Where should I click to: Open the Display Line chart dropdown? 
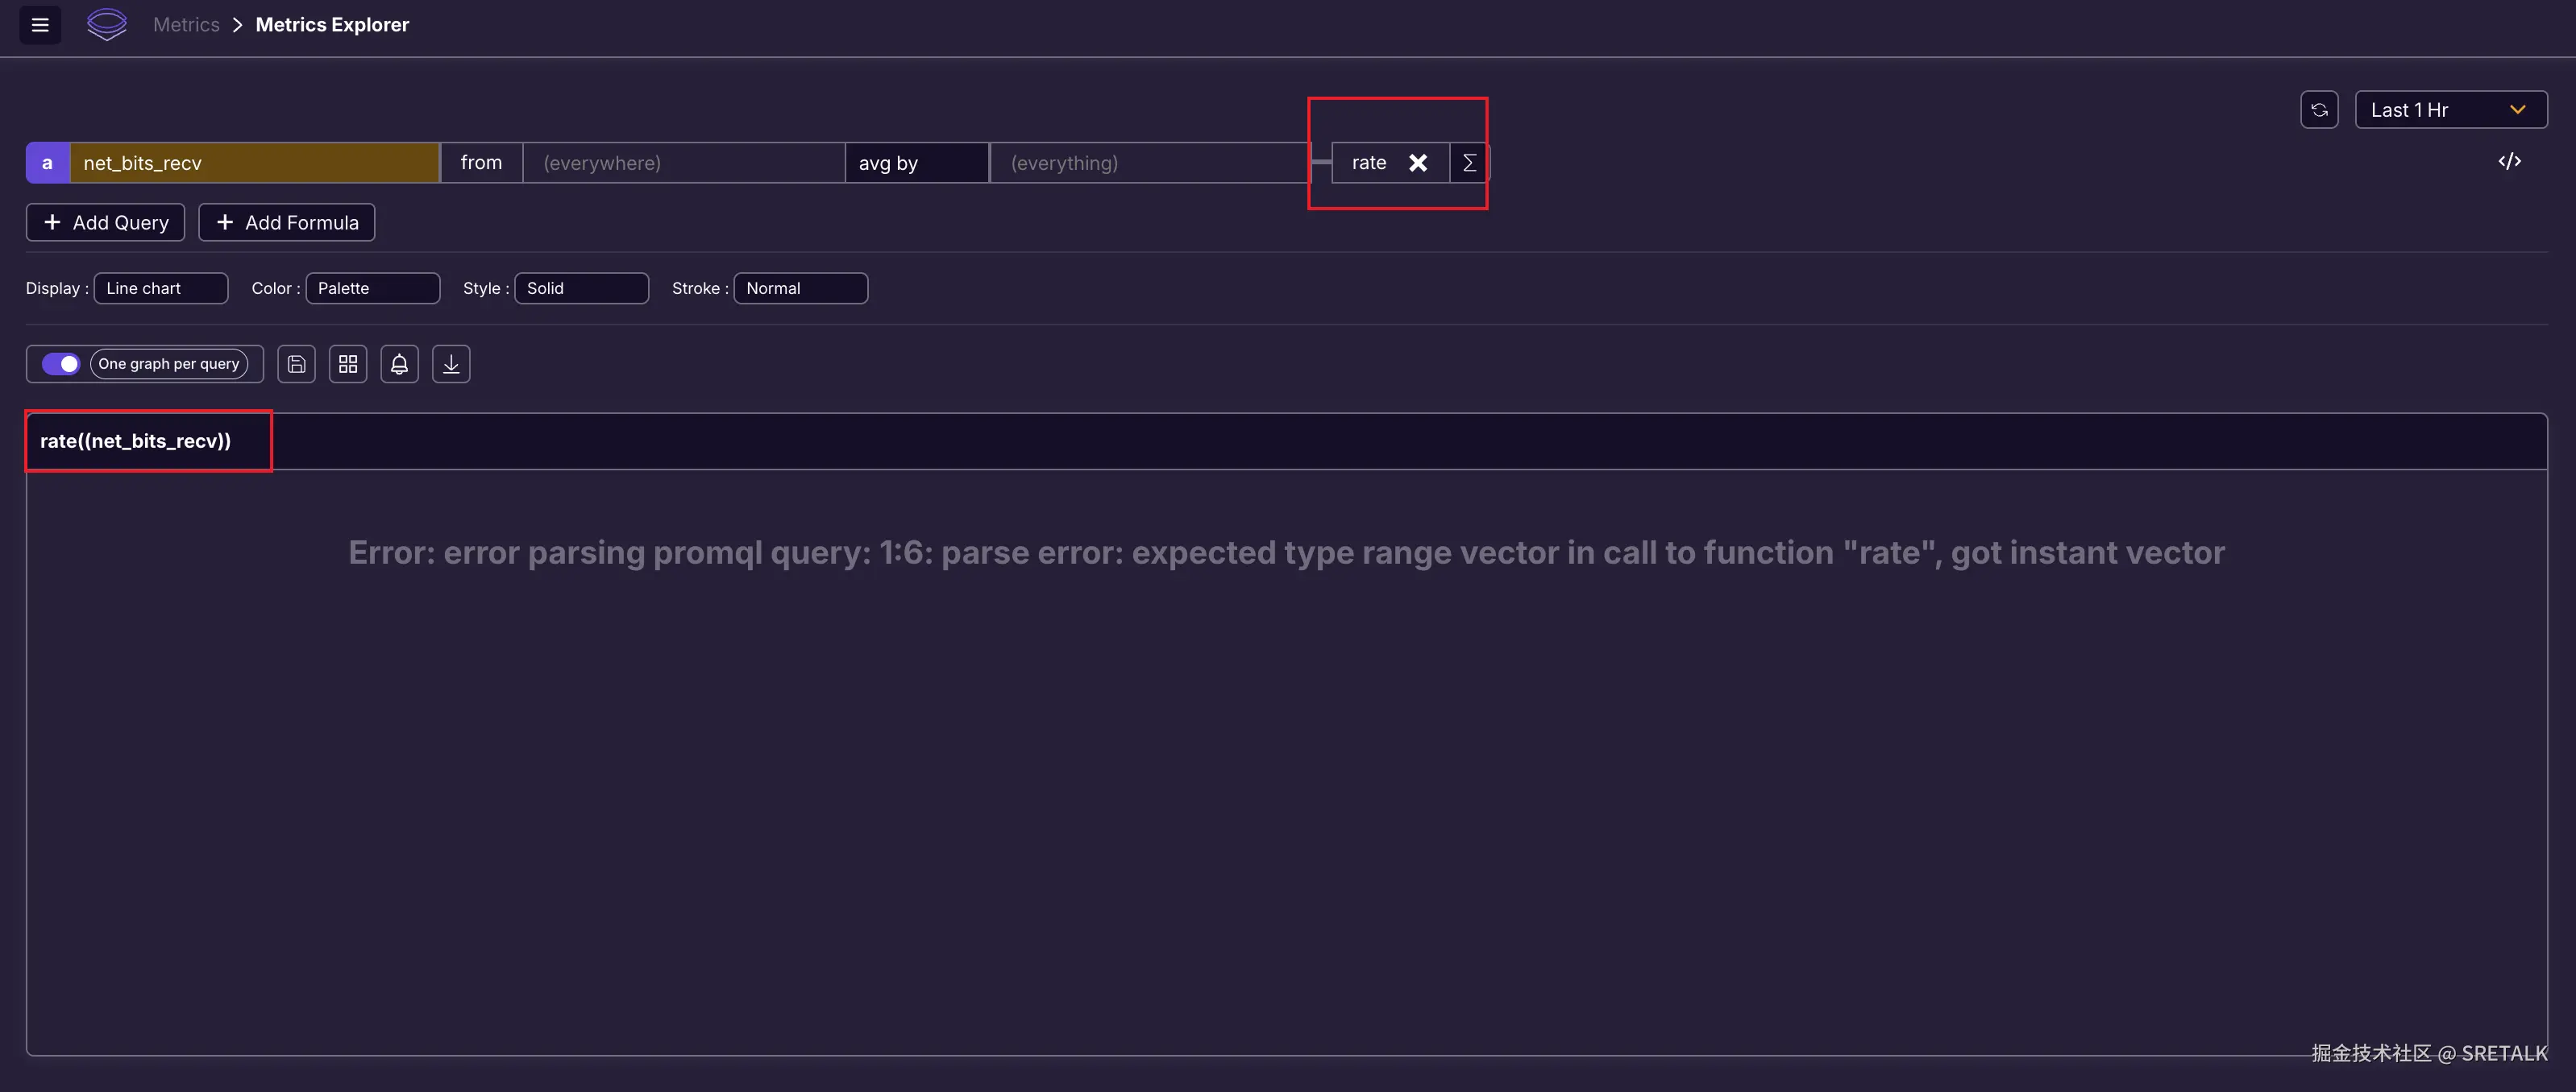click(161, 287)
